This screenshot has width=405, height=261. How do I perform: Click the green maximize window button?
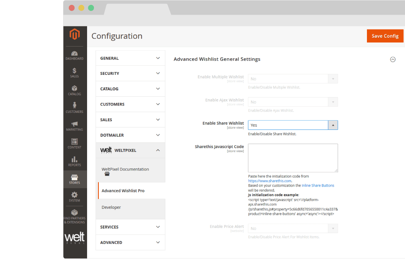[91, 8]
